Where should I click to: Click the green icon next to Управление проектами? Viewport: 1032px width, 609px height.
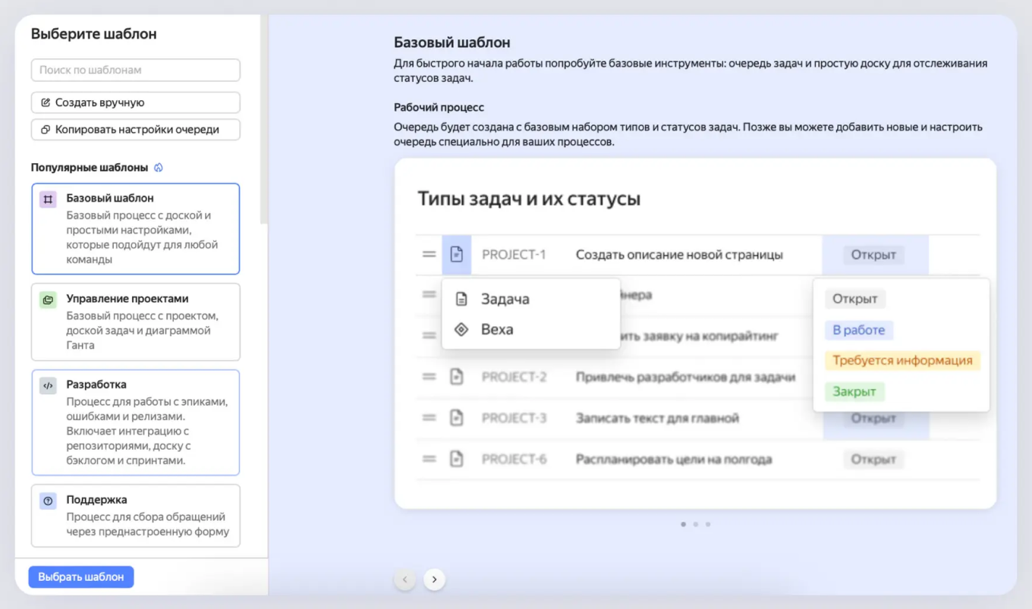(x=47, y=298)
